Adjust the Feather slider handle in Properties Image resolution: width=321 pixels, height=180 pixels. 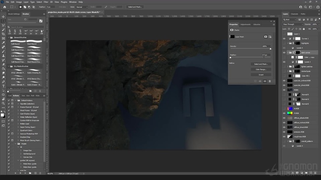tap(231, 58)
